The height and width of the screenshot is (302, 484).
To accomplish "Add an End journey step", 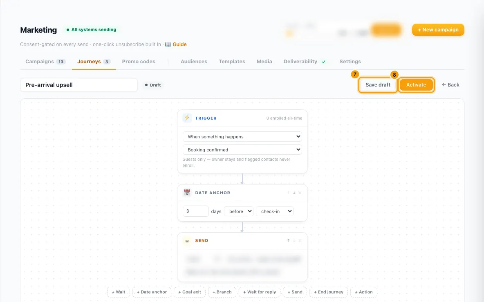I will pyautogui.click(x=328, y=292).
